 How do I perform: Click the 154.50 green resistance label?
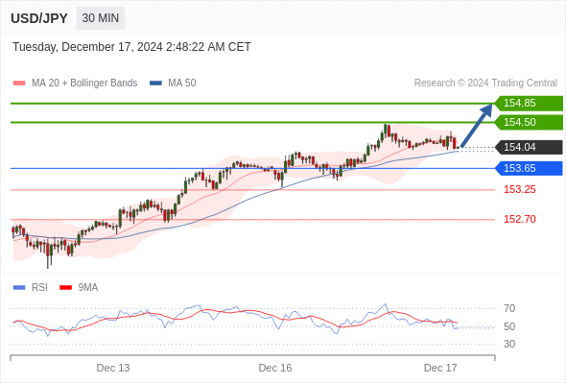(x=529, y=123)
